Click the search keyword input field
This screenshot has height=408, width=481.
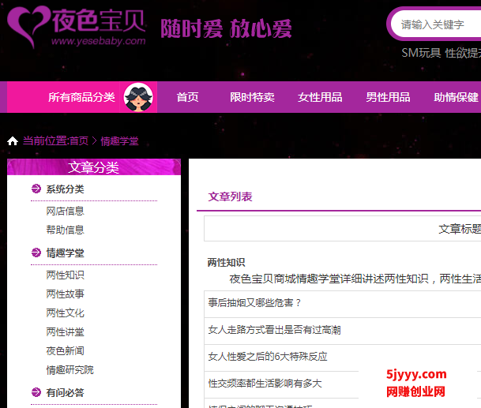(438, 24)
